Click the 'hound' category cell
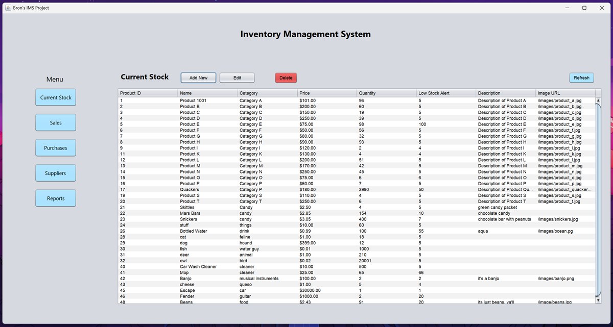The image size is (613, 327). 267,243
